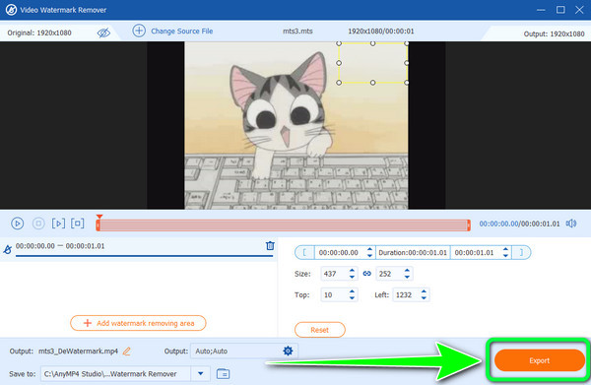This screenshot has height=385, width=591.
Task: Play the selected segment only
Action: tap(58, 224)
